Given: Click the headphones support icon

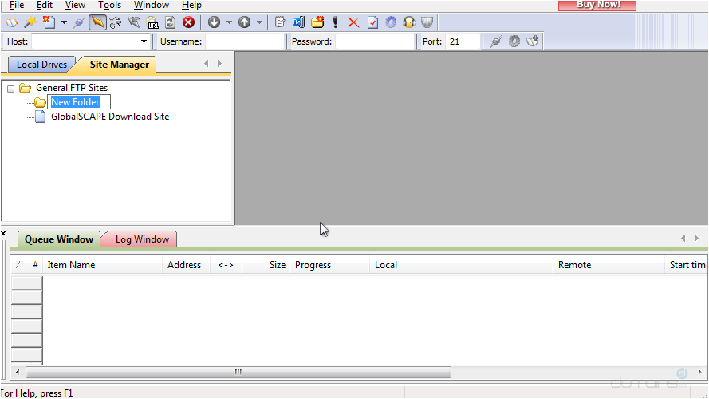Looking at the screenshot, I should point(409,22).
